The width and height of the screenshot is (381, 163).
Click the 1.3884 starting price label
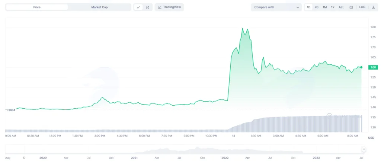click(10, 110)
